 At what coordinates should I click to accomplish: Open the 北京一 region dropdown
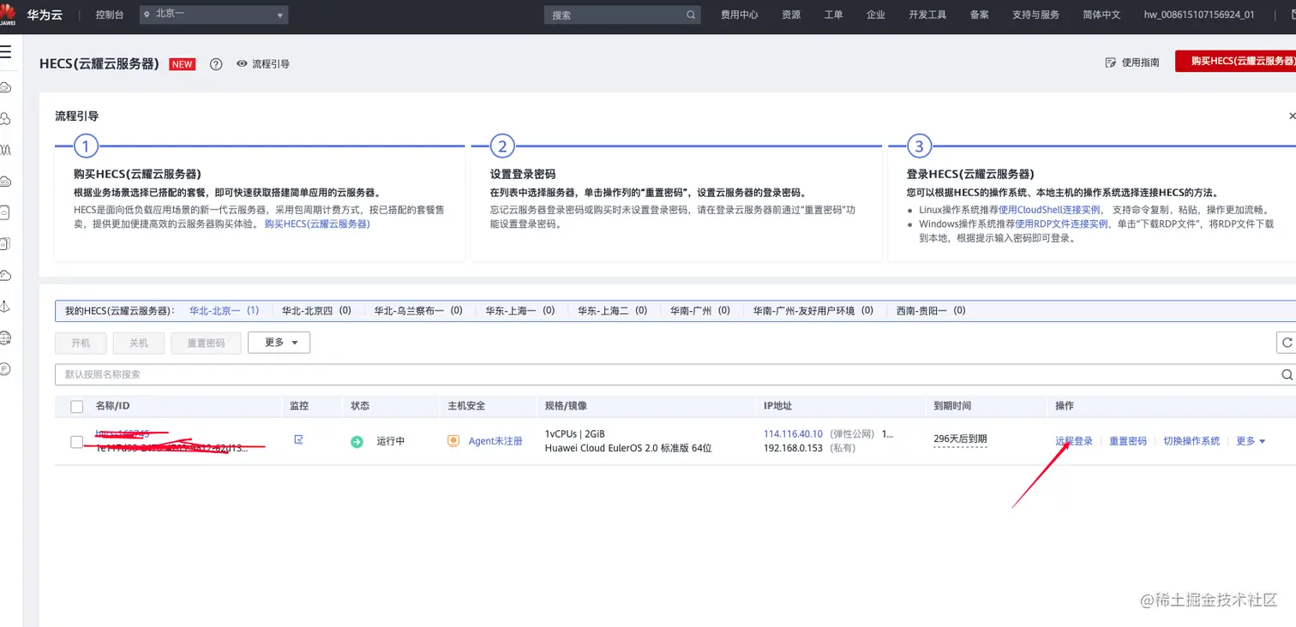click(x=213, y=15)
